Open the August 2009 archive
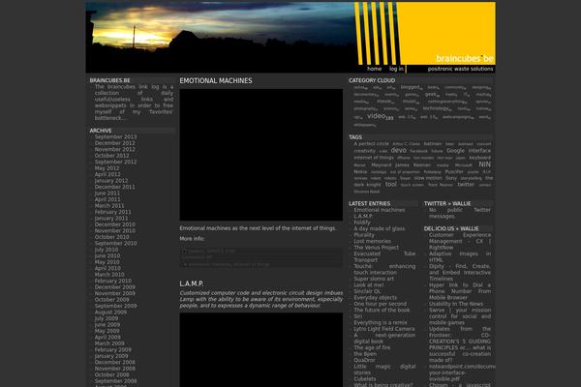The image size is (581, 387). pos(110,313)
